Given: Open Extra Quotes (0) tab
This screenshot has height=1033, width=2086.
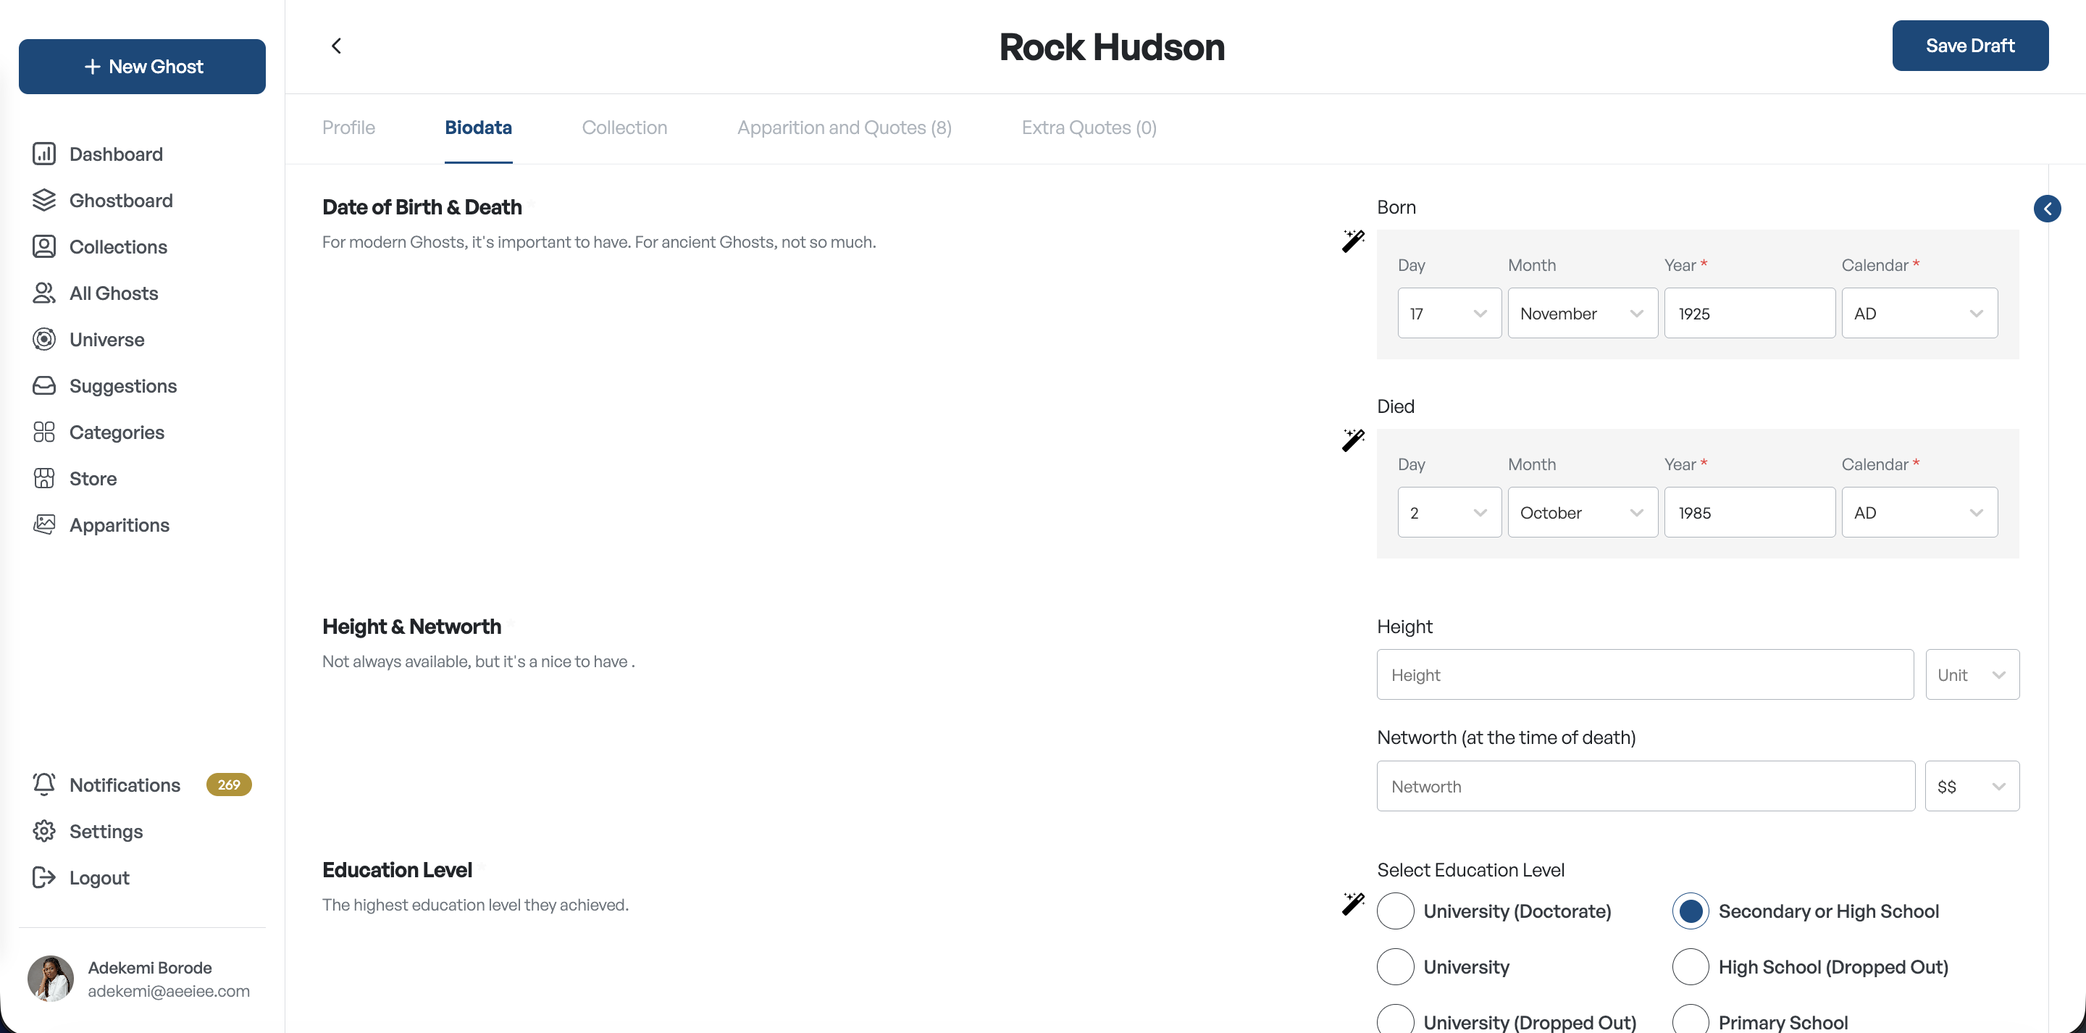Looking at the screenshot, I should click(x=1089, y=127).
